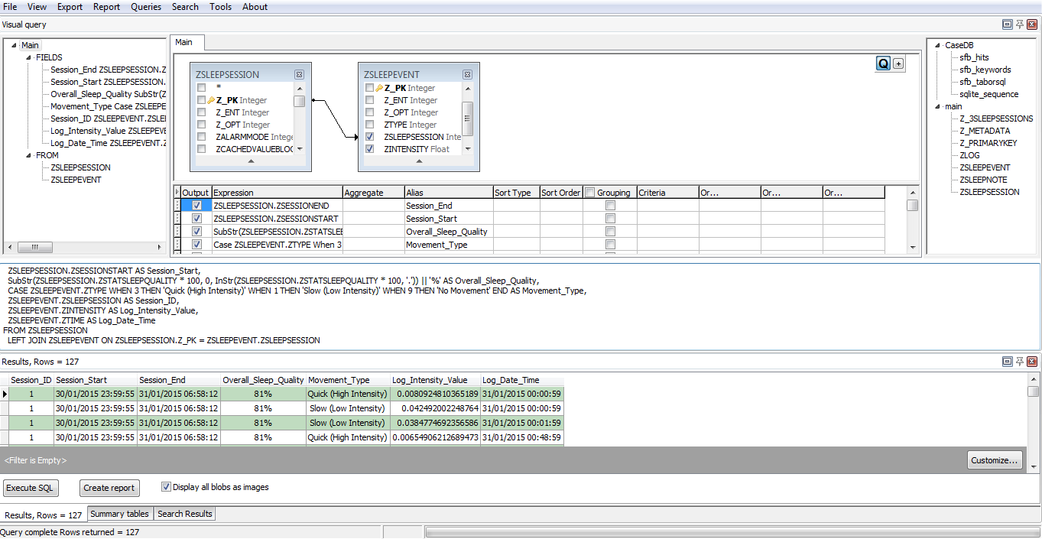Toggle Display all blobs as images
Screen dimensions: 1042x539
(x=167, y=487)
